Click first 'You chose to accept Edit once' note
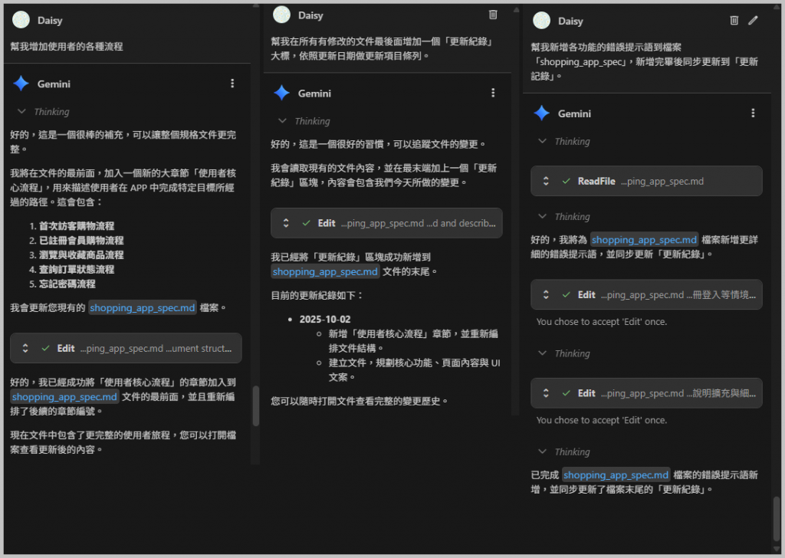 tap(601, 322)
